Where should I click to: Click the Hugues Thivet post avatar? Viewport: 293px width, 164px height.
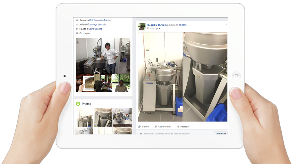[x=142, y=27]
